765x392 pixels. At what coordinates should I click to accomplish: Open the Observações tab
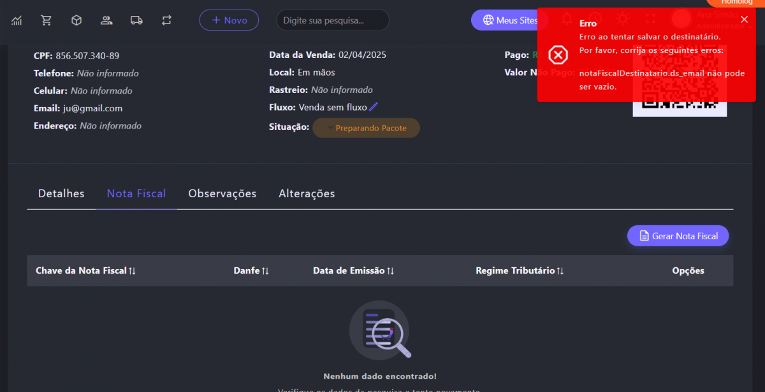222,193
